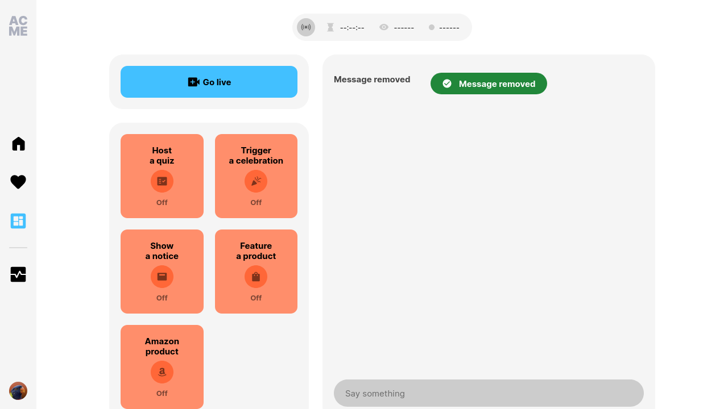Click the checkmark icon in the notification
The image size is (728, 409).
coord(447,84)
